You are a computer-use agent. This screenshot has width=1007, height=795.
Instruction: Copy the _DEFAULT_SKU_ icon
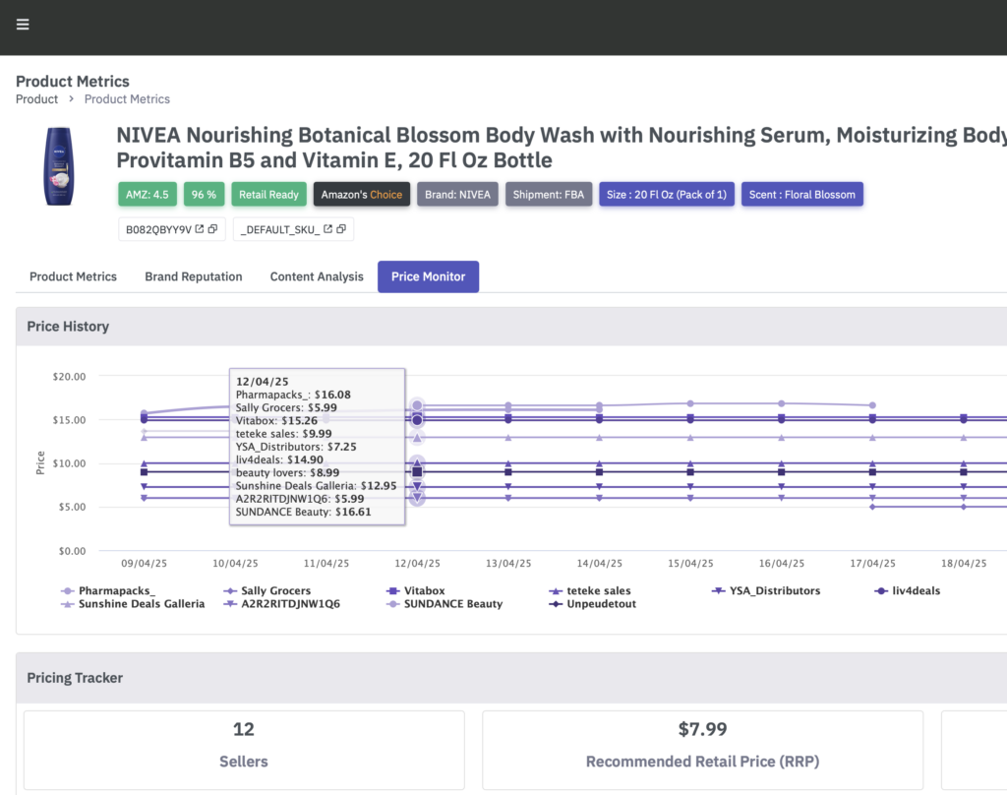tap(341, 229)
